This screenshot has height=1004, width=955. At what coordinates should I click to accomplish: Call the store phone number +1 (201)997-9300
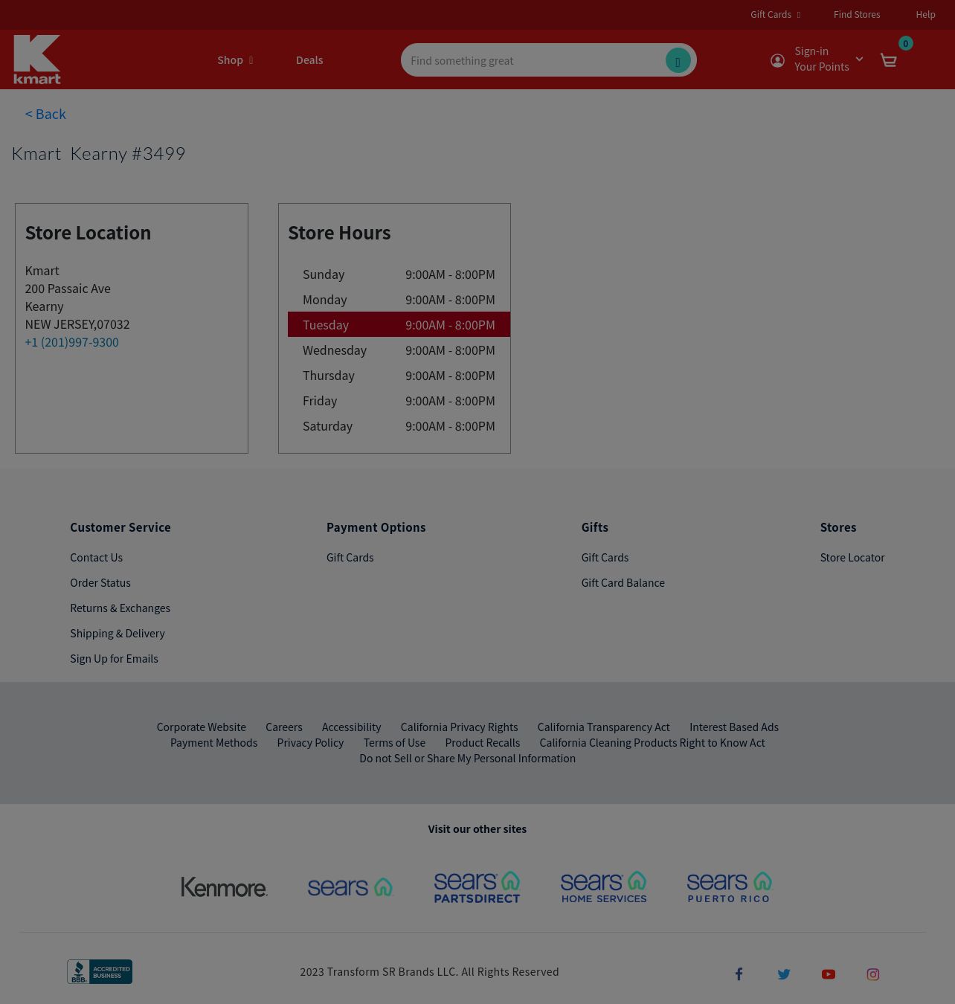pyautogui.click(x=72, y=342)
